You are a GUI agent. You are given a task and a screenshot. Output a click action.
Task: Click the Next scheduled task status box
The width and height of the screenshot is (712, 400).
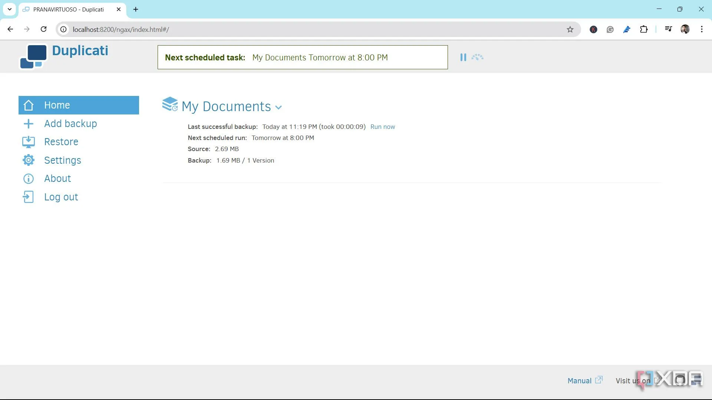302,57
